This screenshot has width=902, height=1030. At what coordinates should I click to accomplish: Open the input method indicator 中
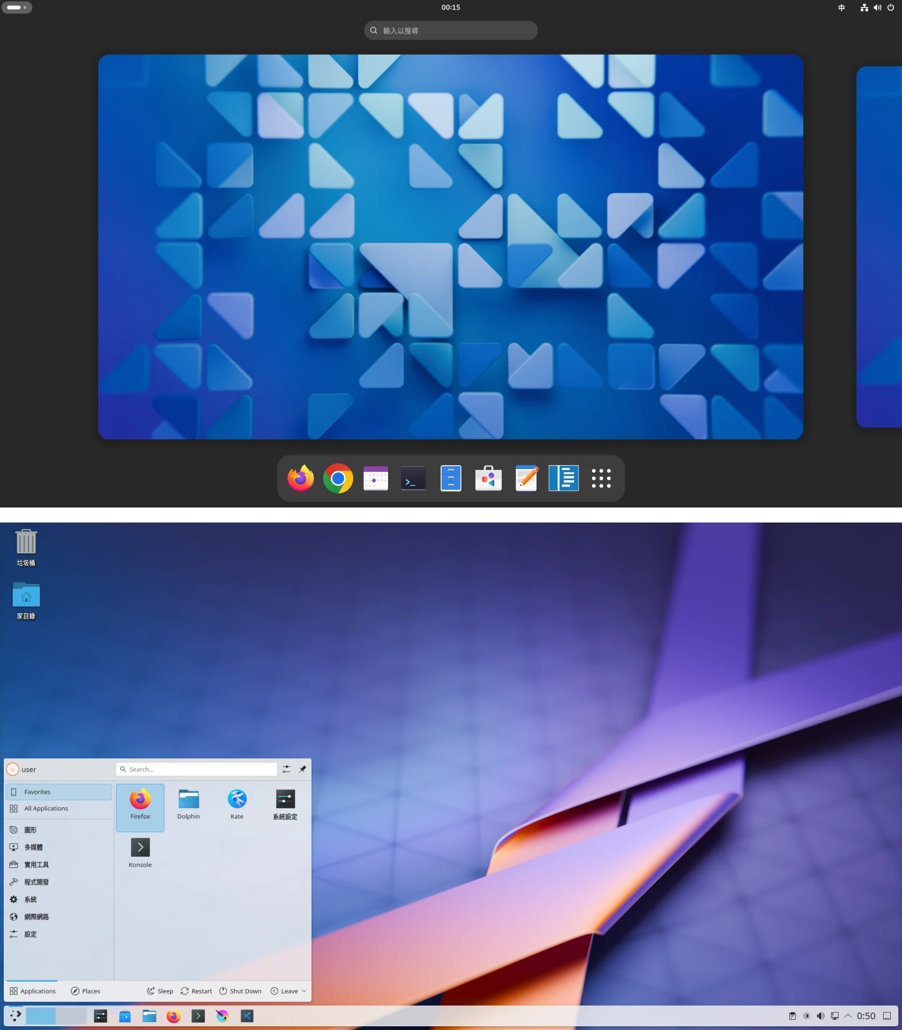coord(841,8)
